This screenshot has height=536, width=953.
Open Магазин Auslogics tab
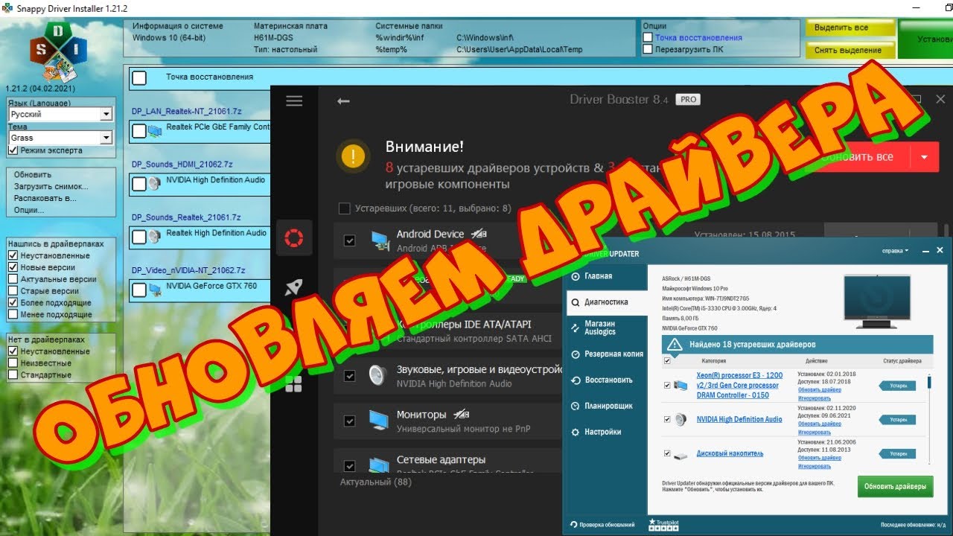tap(605, 328)
